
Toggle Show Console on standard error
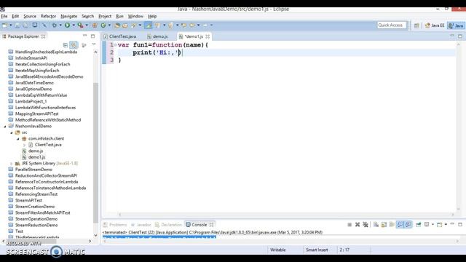(408, 225)
